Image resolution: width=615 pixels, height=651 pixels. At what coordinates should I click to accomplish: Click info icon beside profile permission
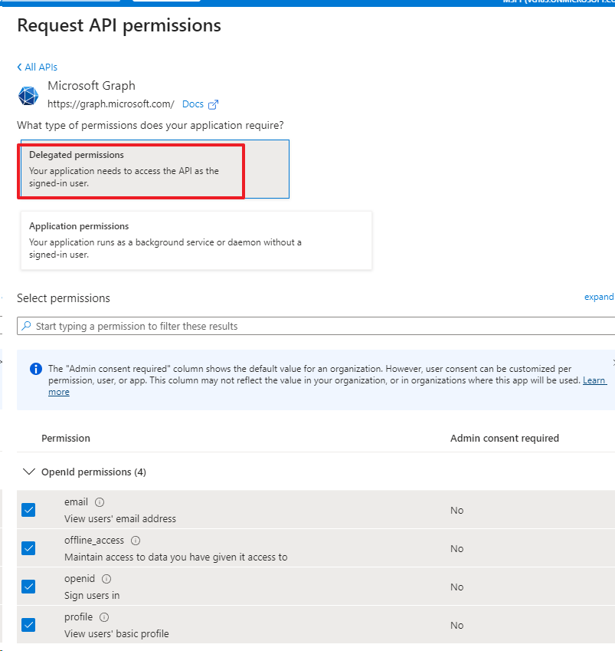(104, 617)
